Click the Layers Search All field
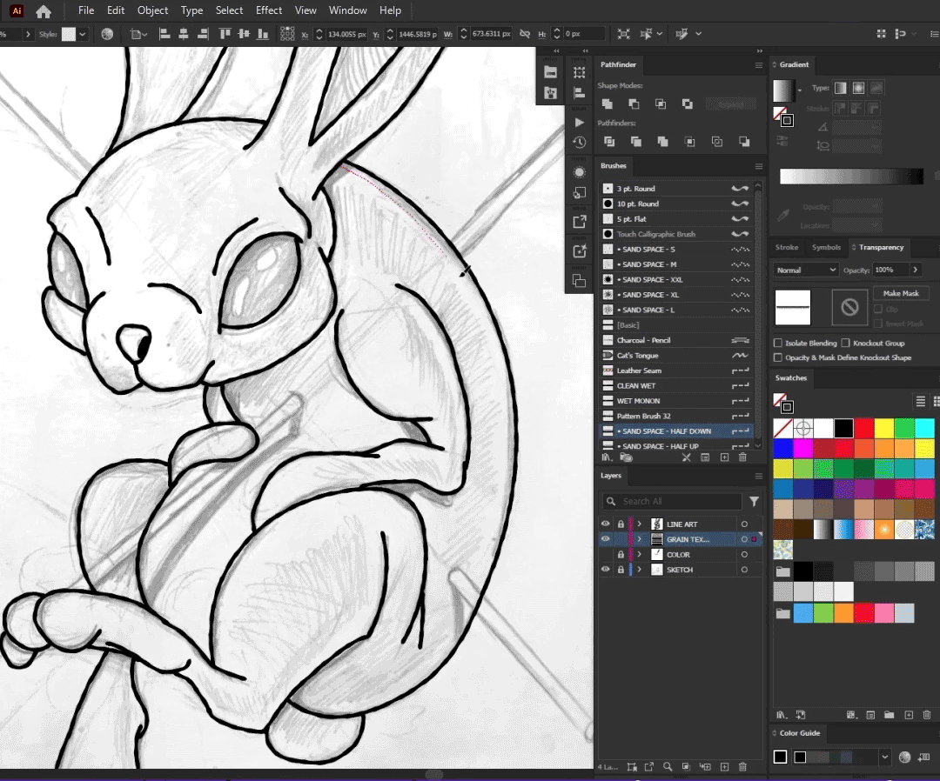The width and height of the screenshot is (940, 781). click(672, 501)
